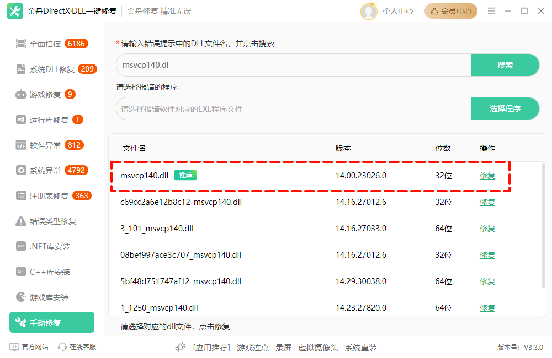Open the 游戏连点 recommended app link

click(253, 348)
